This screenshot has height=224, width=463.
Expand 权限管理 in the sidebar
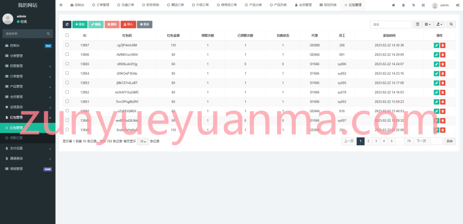click(28, 66)
